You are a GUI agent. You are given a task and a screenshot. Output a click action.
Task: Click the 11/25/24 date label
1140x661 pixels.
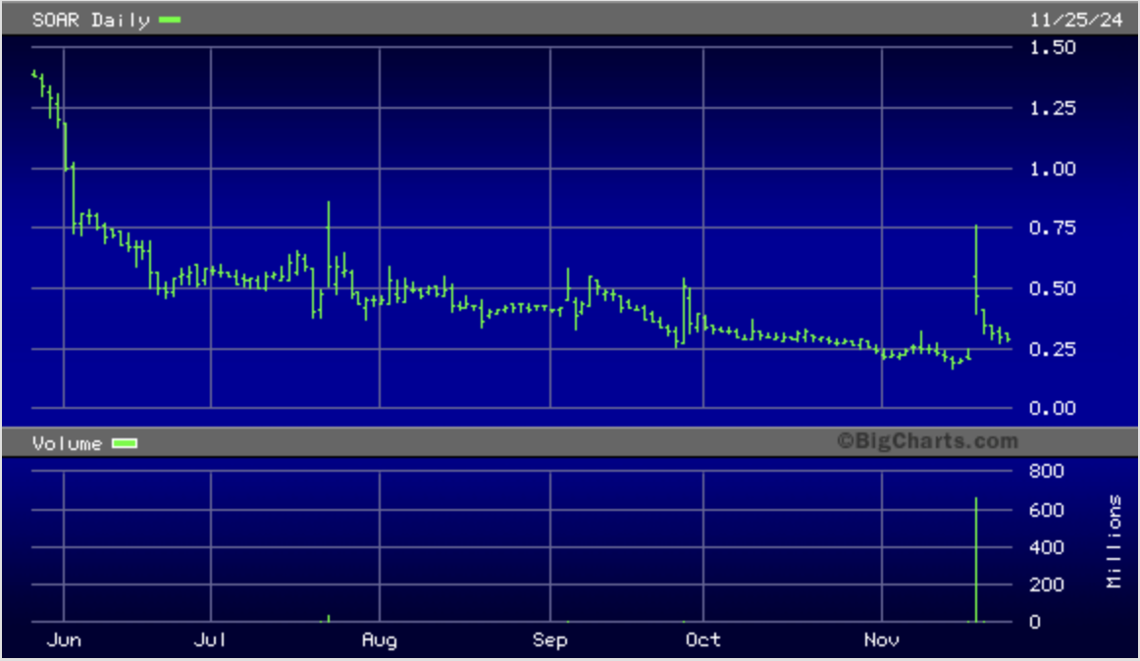(x=1076, y=20)
